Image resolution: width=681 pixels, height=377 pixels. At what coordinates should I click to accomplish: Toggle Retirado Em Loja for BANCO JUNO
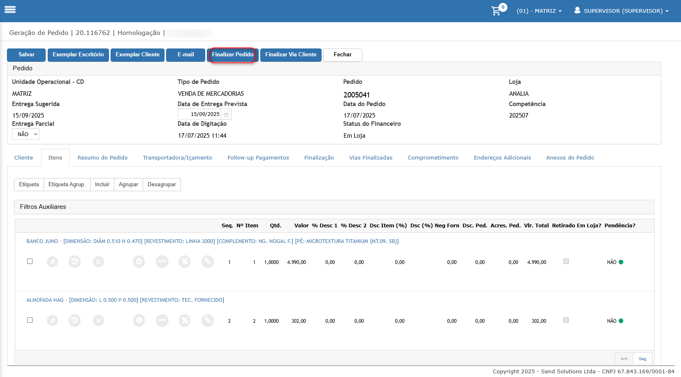[566, 261]
